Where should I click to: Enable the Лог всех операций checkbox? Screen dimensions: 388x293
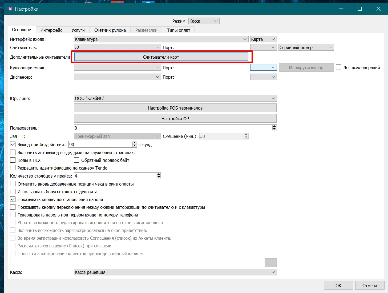tap(338, 67)
